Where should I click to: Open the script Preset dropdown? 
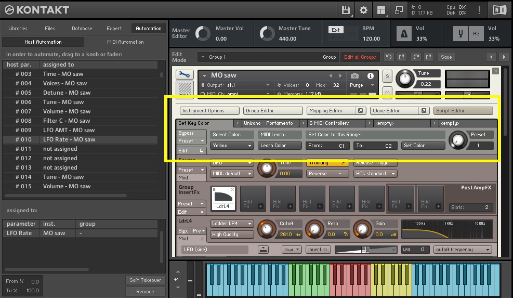pos(191,141)
